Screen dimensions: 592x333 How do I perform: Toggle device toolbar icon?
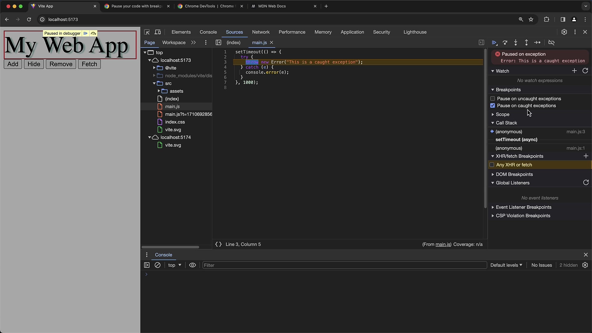(158, 32)
